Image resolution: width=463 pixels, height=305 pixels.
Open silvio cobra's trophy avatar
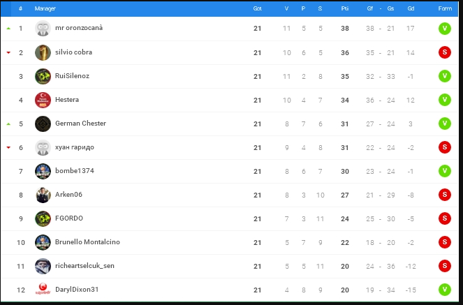point(43,52)
